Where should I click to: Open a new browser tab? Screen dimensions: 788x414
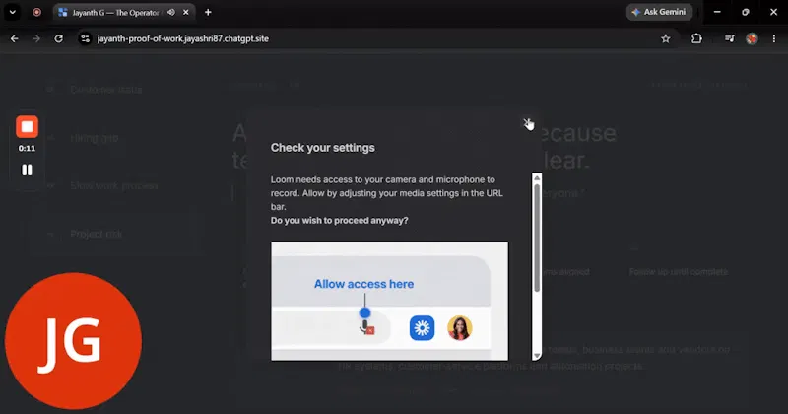208,12
